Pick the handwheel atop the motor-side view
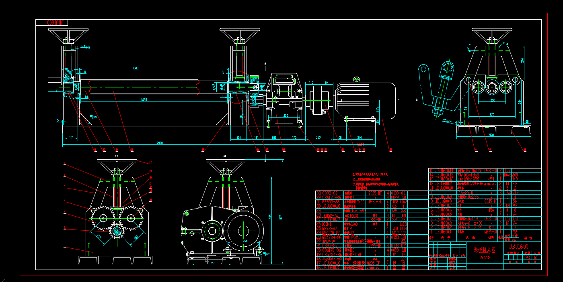 [x=226, y=166]
